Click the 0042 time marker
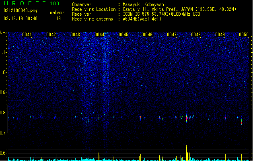 tap(51, 35)
